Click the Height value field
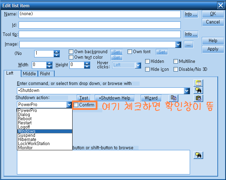This screenshot has height=180, width=226. tap(77, 65)
